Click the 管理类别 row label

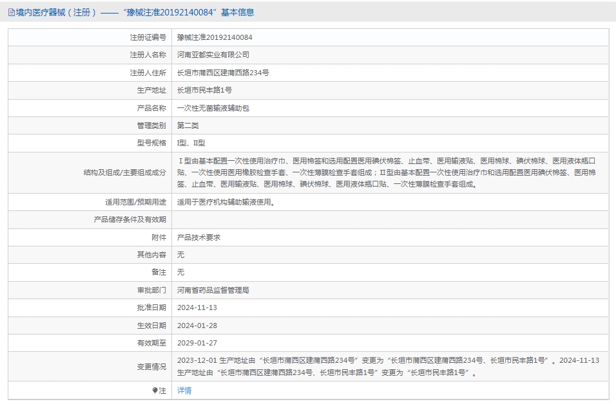pos(151,125)
